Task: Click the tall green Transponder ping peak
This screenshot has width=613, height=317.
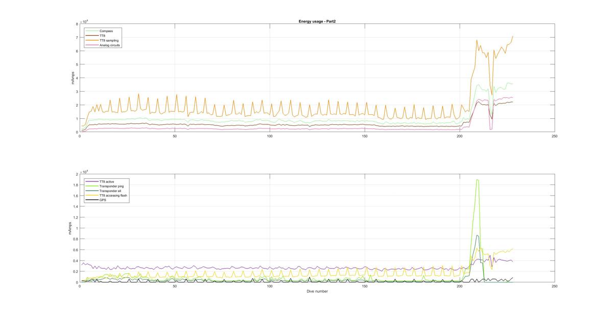Action: click(477, 180)
